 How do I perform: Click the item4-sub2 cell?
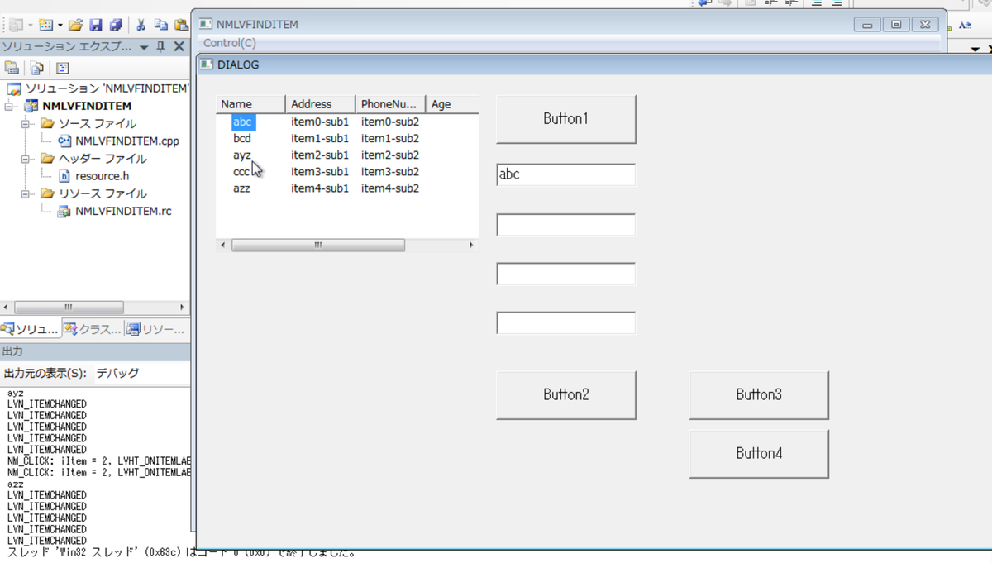390,188
